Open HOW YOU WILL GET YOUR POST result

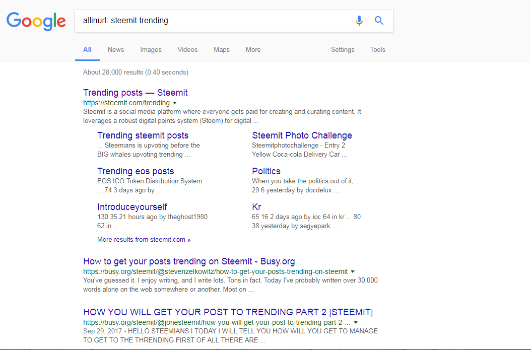point(228,312)
